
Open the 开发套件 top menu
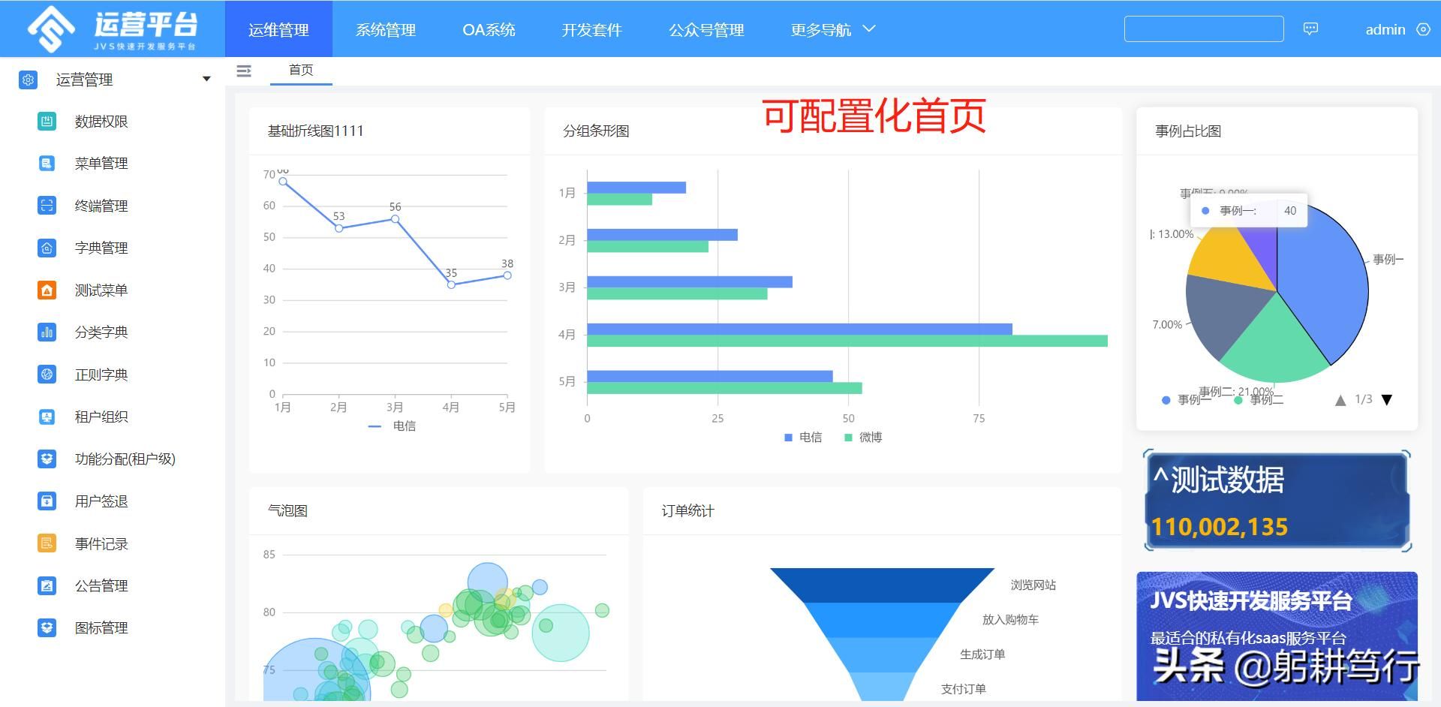591,29
